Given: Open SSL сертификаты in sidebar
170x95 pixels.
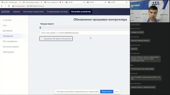Looking at the screenshot, I should click(10, 41).
